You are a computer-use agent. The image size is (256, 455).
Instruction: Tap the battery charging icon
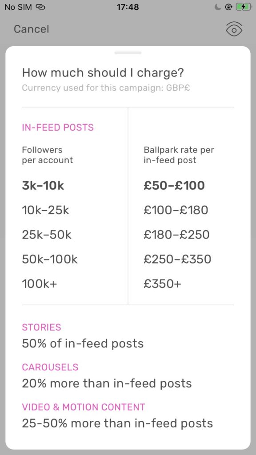click(243, 7)
